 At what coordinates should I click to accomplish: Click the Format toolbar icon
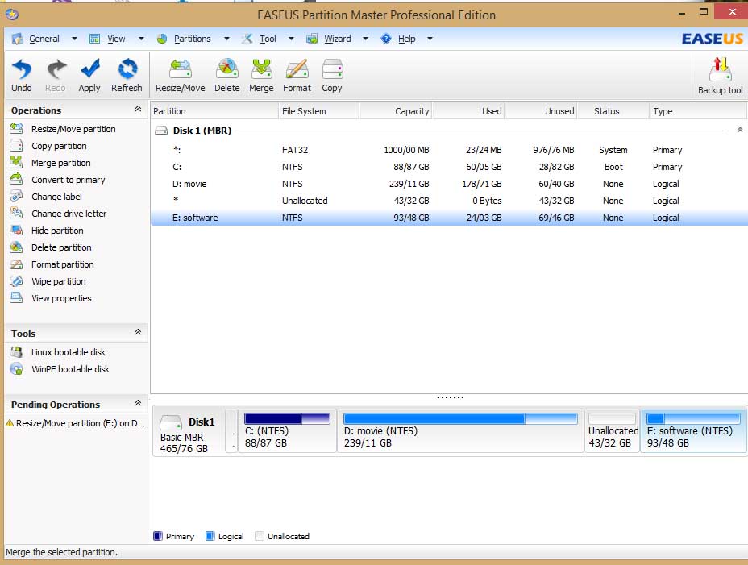[x=297, y=75]
